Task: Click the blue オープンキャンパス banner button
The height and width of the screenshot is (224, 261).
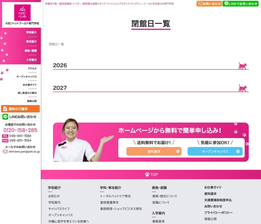Action: tap(215, 151)
